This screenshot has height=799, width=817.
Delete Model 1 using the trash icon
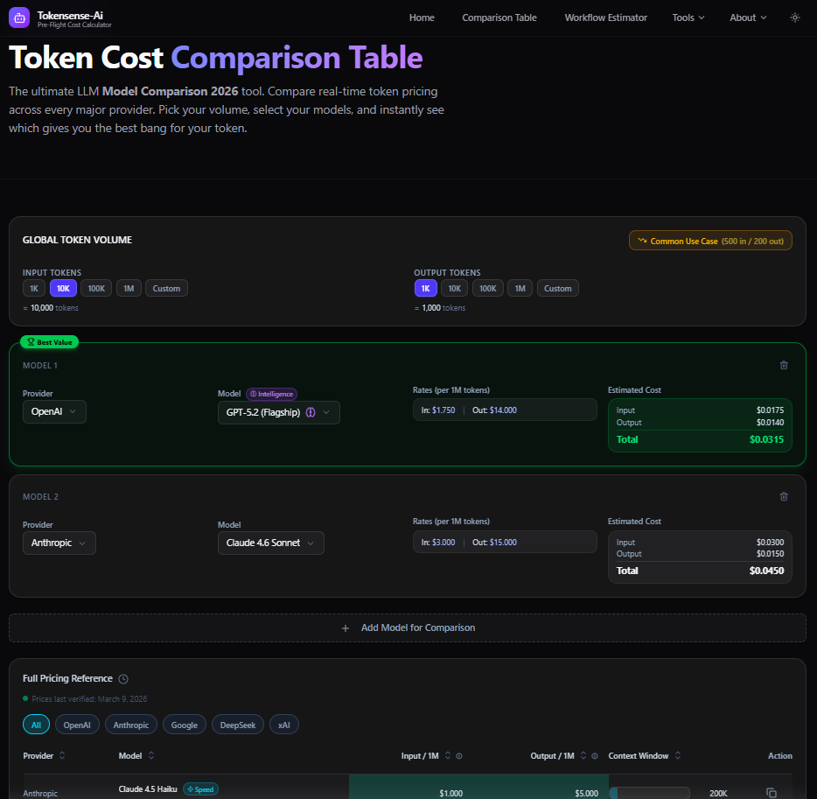(x=784, y=365)
